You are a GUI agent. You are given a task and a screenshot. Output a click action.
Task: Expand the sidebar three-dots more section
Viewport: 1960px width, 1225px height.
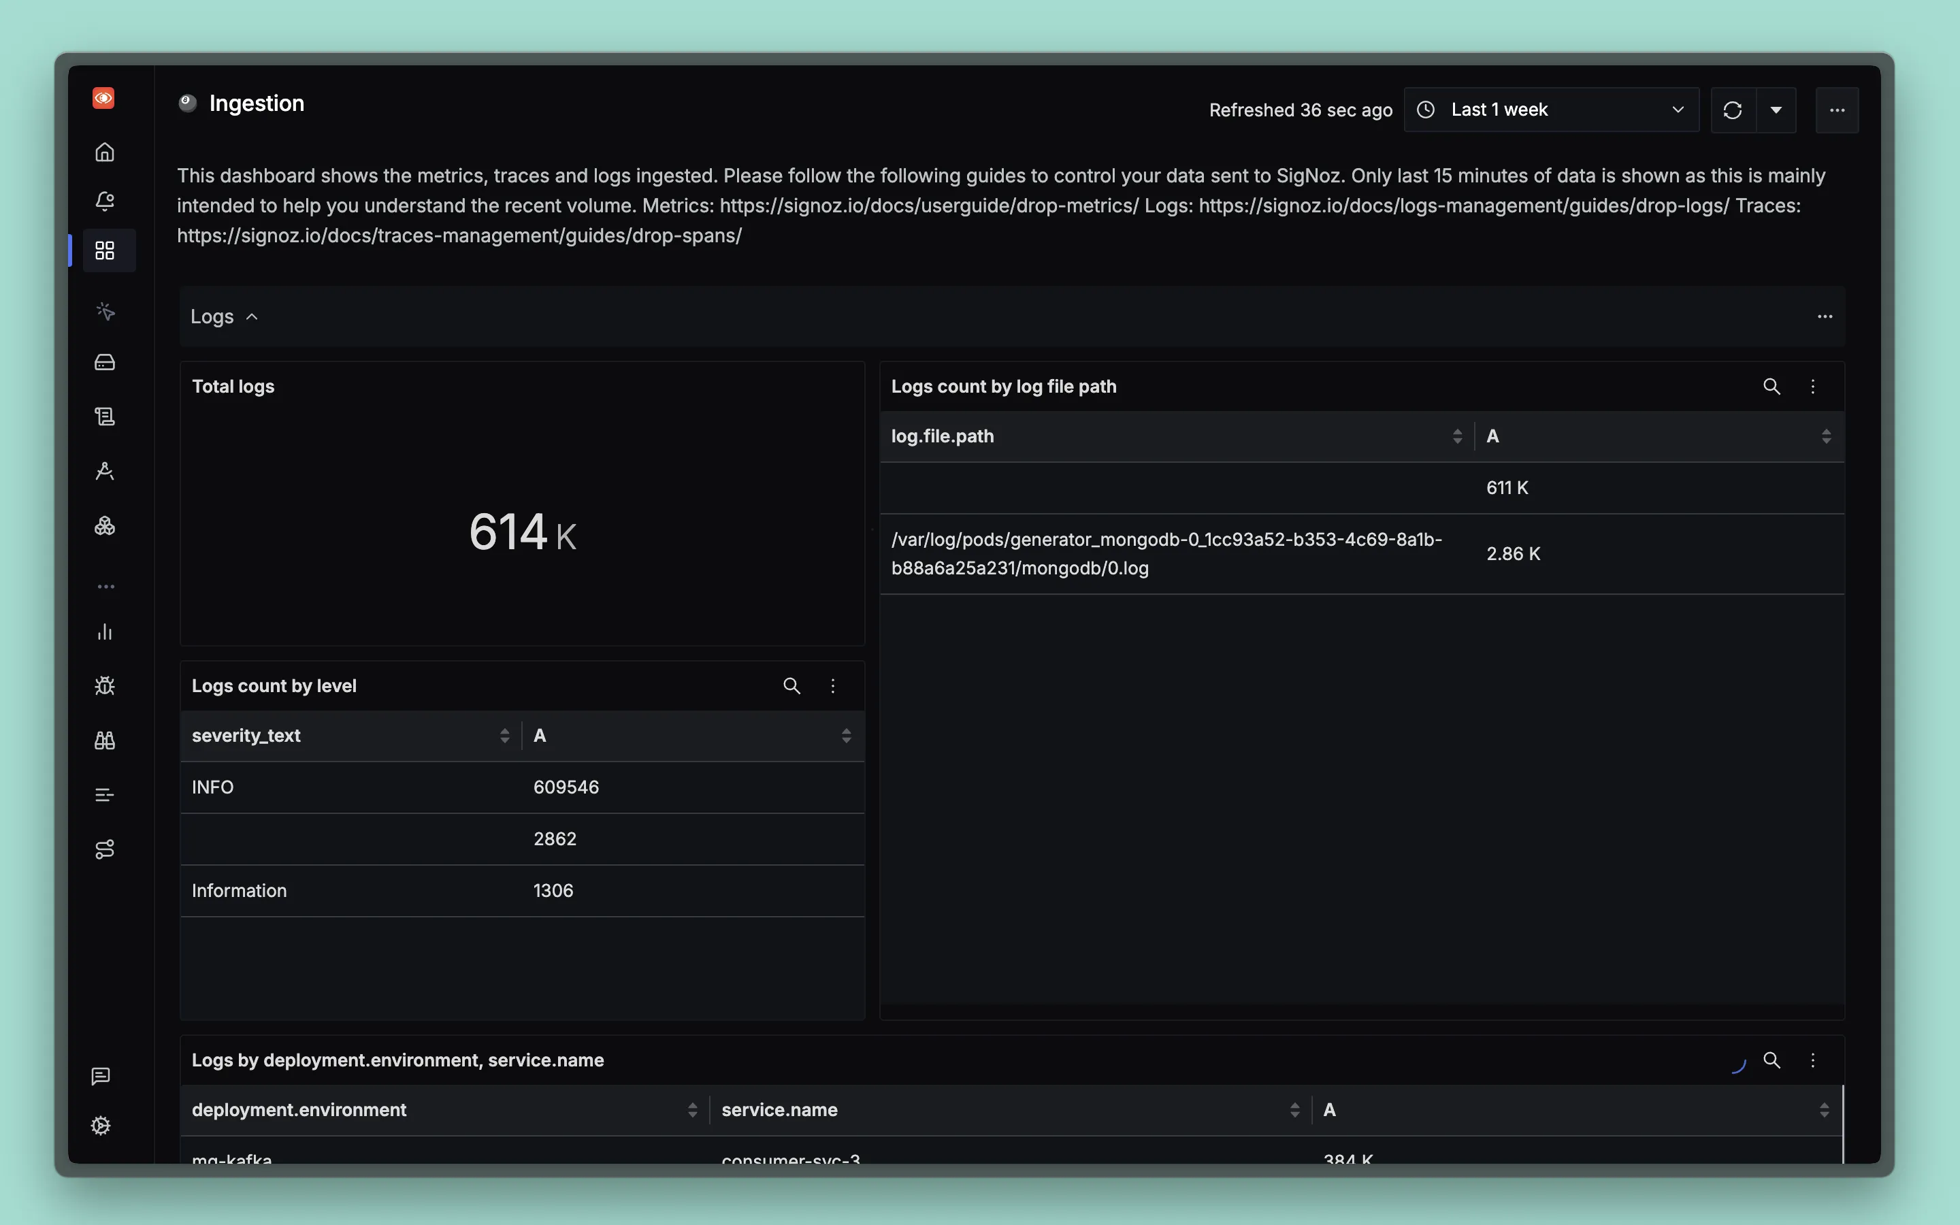[x=105, y=587]
